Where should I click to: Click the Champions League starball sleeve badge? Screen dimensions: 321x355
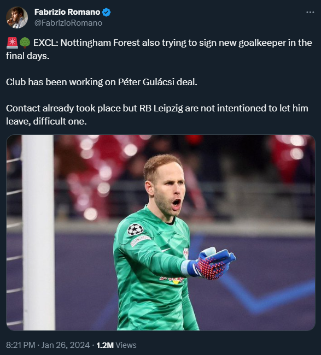pyautogui.click(x=135, y=229)
